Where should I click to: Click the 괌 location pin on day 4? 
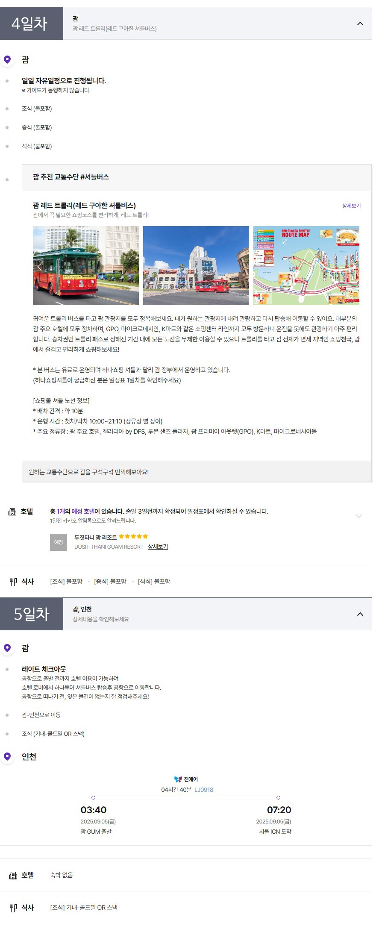point(7,59)
